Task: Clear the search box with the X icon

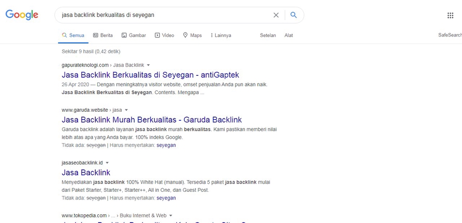Action: [276, 15]
